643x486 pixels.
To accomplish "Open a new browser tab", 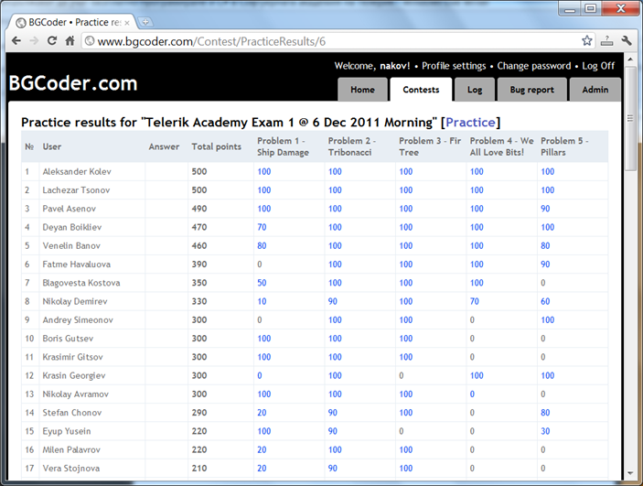I will 145,22.
